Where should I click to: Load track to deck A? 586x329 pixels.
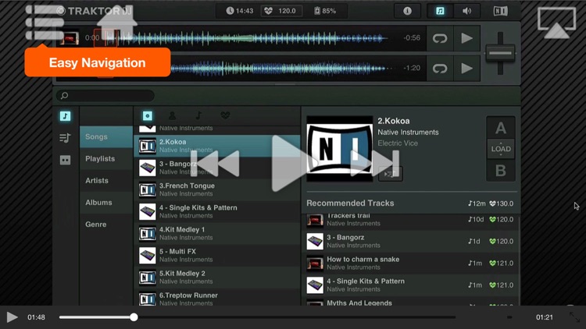pos(501,128)
